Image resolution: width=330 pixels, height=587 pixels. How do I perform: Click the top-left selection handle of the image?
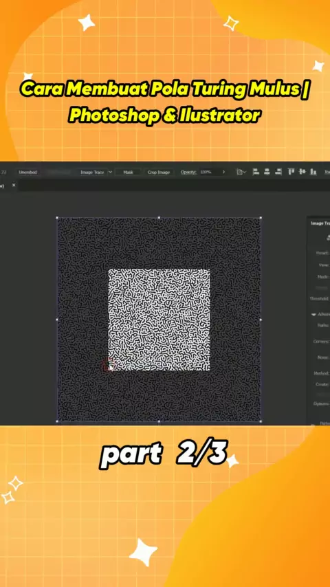(57, 217)
